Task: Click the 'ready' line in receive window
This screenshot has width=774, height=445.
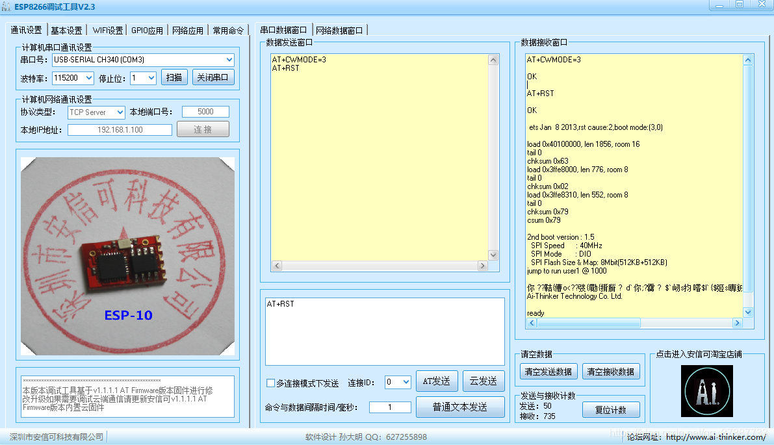Action: click(535, 313)
